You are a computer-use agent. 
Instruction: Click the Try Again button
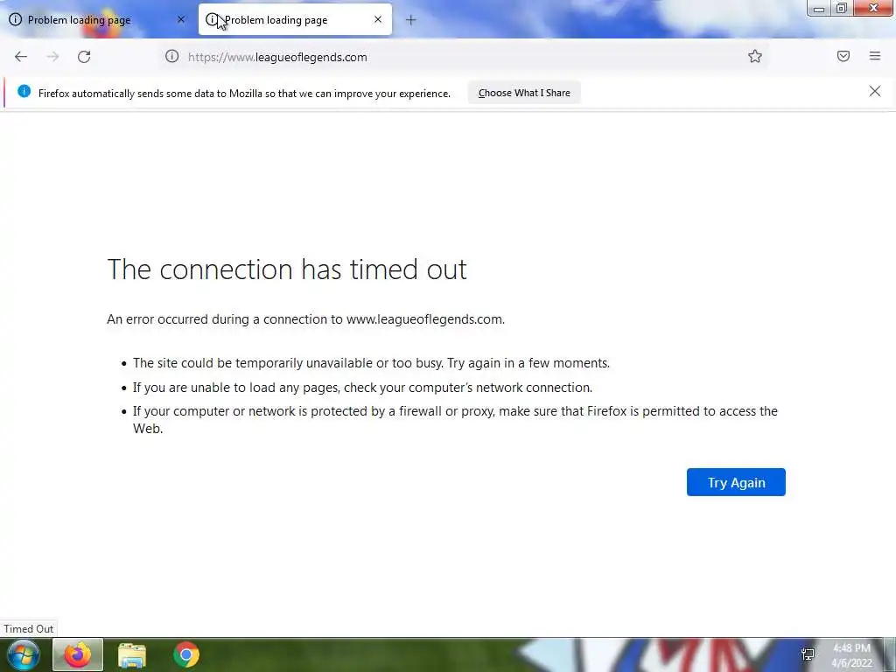click(x=736, y=482)
